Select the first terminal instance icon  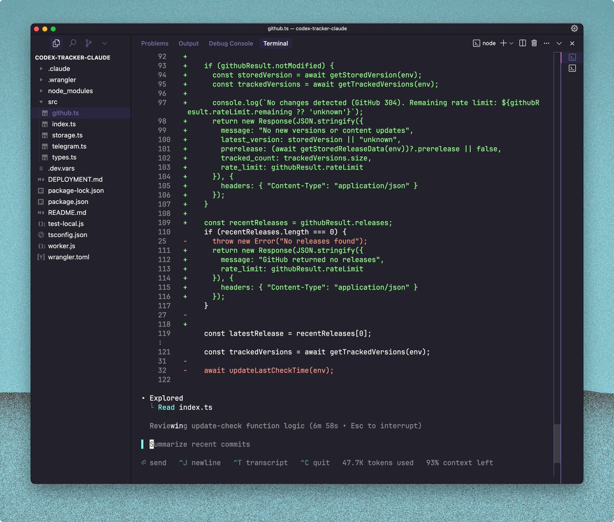(x=572, y=57)
